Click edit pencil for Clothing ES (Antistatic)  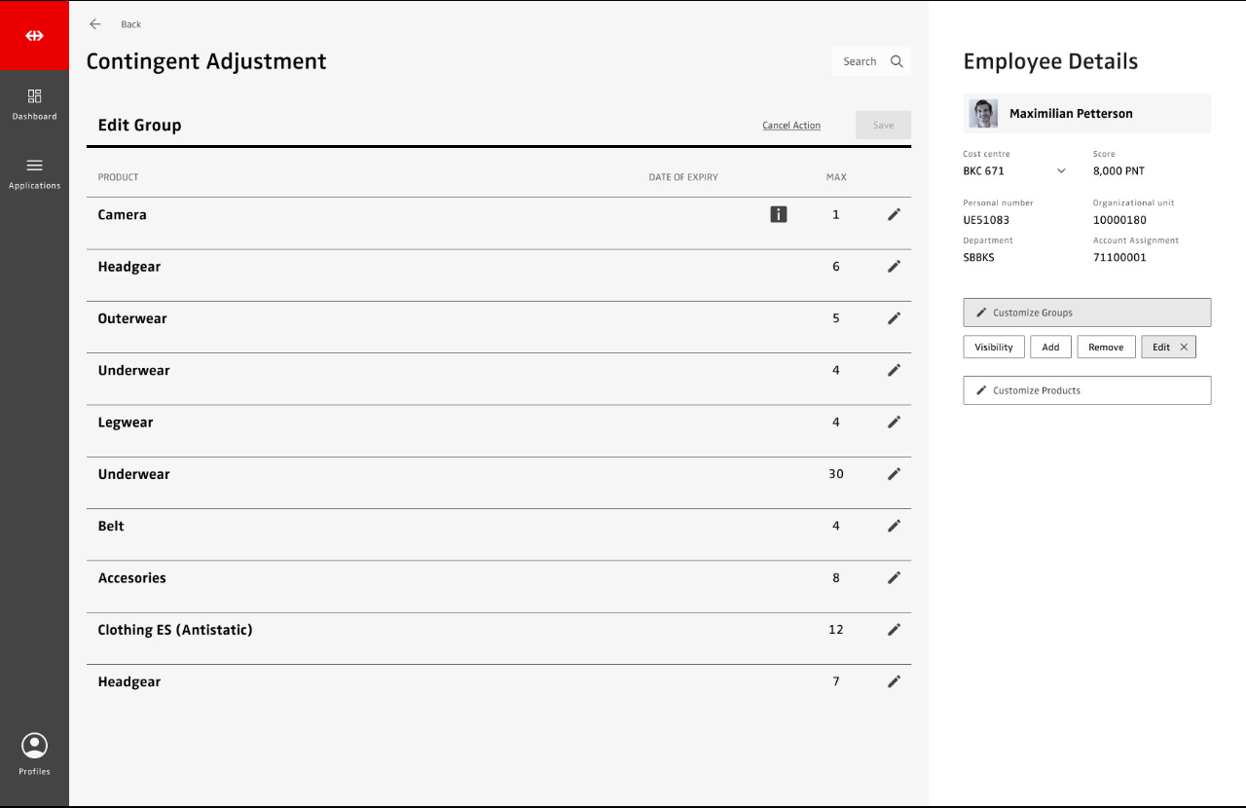coord(894,630)
